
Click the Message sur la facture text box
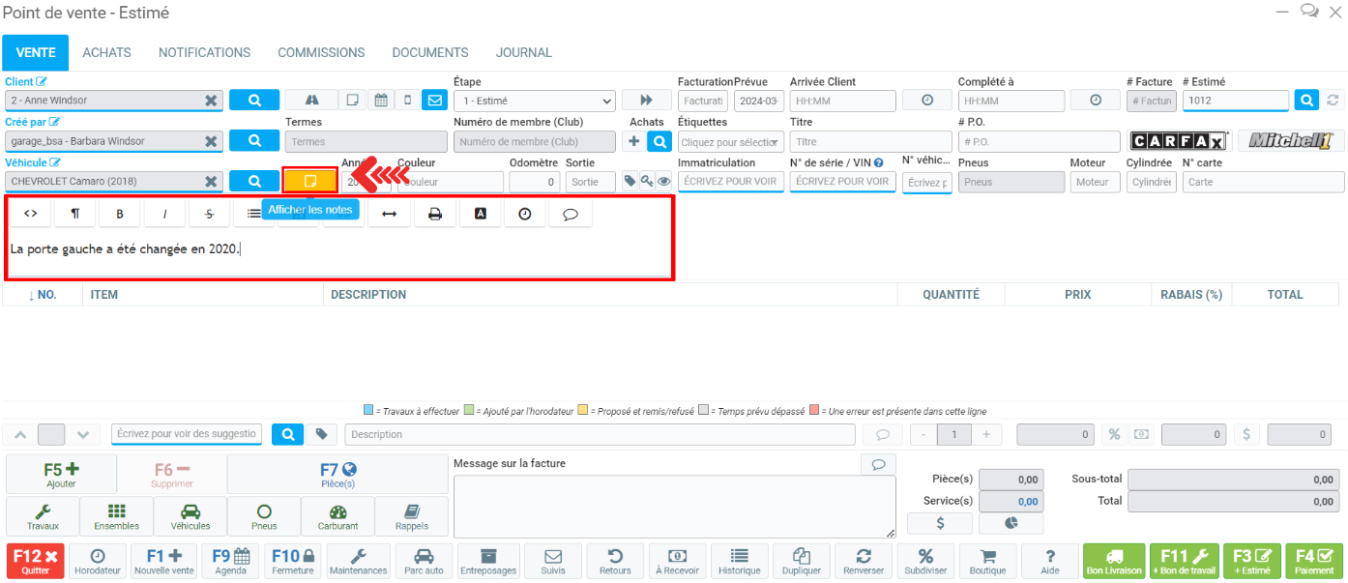[x=674, y=506]
